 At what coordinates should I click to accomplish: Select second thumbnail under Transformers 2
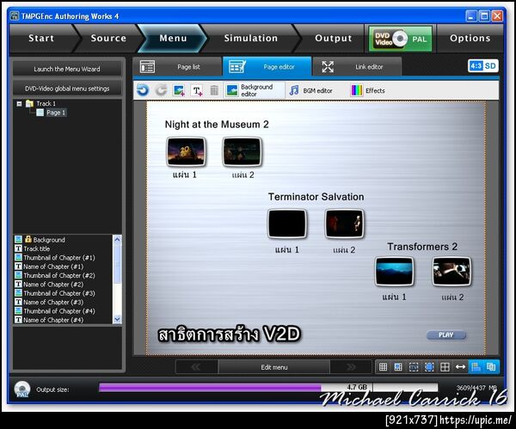(451, 272)
